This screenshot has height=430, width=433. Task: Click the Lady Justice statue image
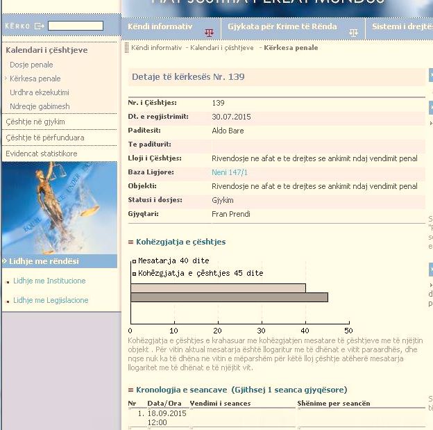pyautogui.click(x=60, y=207)
